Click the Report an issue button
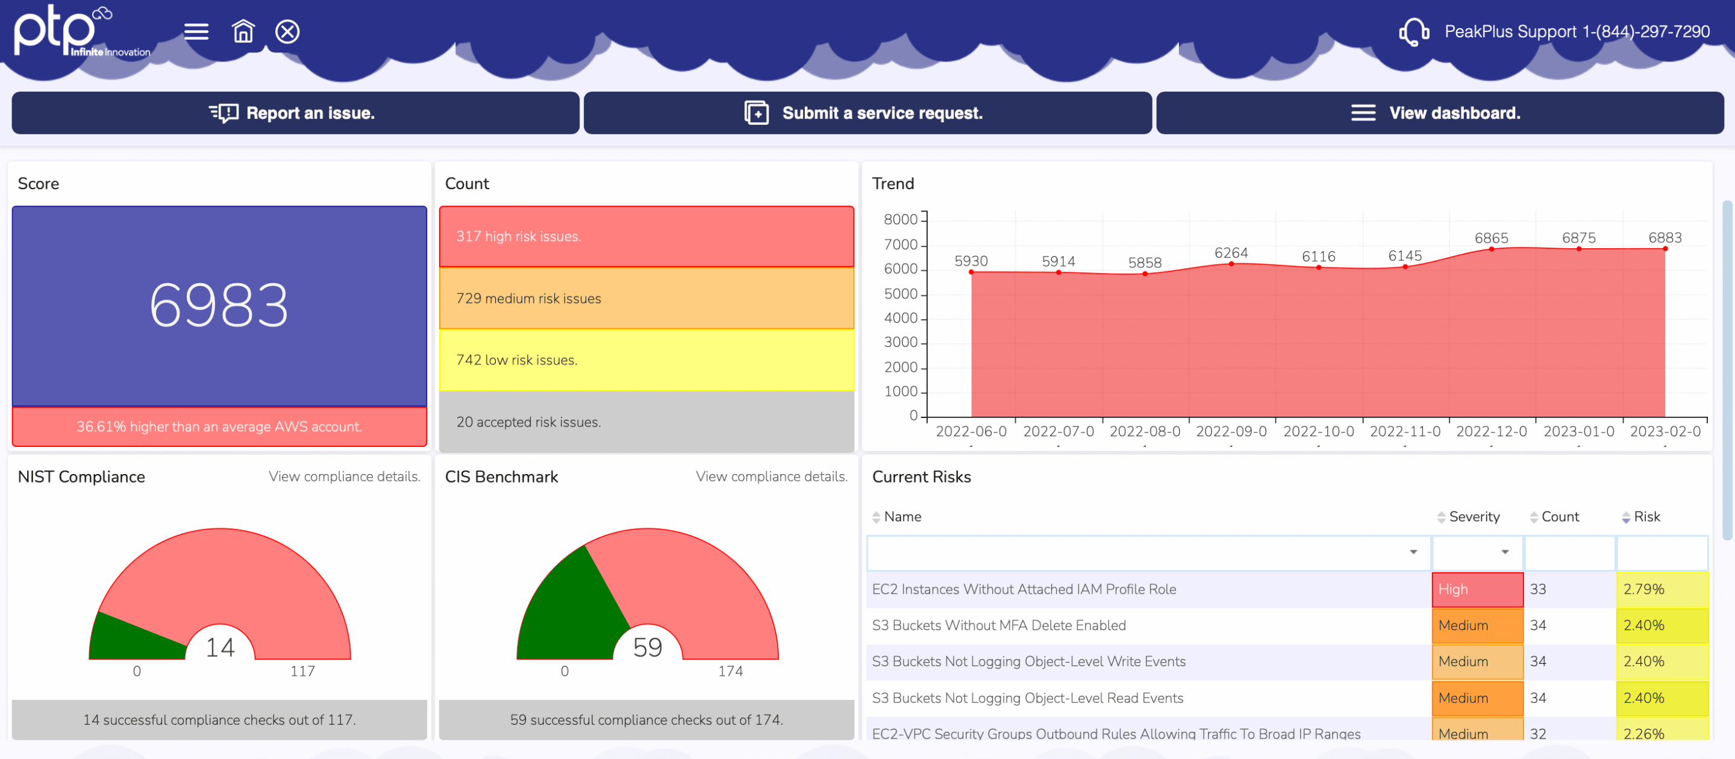 295,113
